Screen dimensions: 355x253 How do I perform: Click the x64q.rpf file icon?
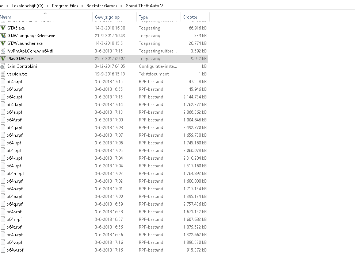pyautogui.click(x=3, y=204)
